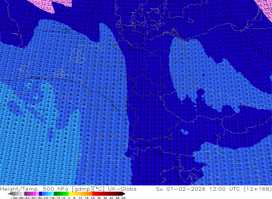Click the bright red legend swatch above 24

[94, 194]
